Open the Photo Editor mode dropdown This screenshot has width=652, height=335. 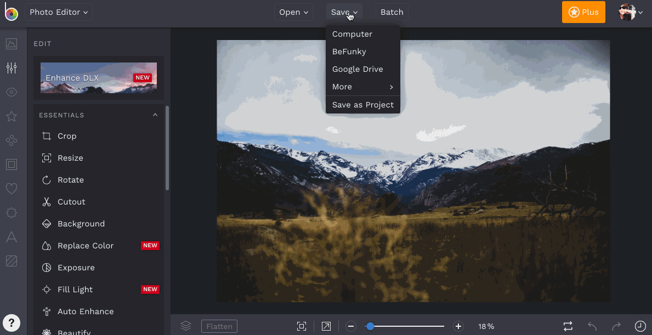59,12
